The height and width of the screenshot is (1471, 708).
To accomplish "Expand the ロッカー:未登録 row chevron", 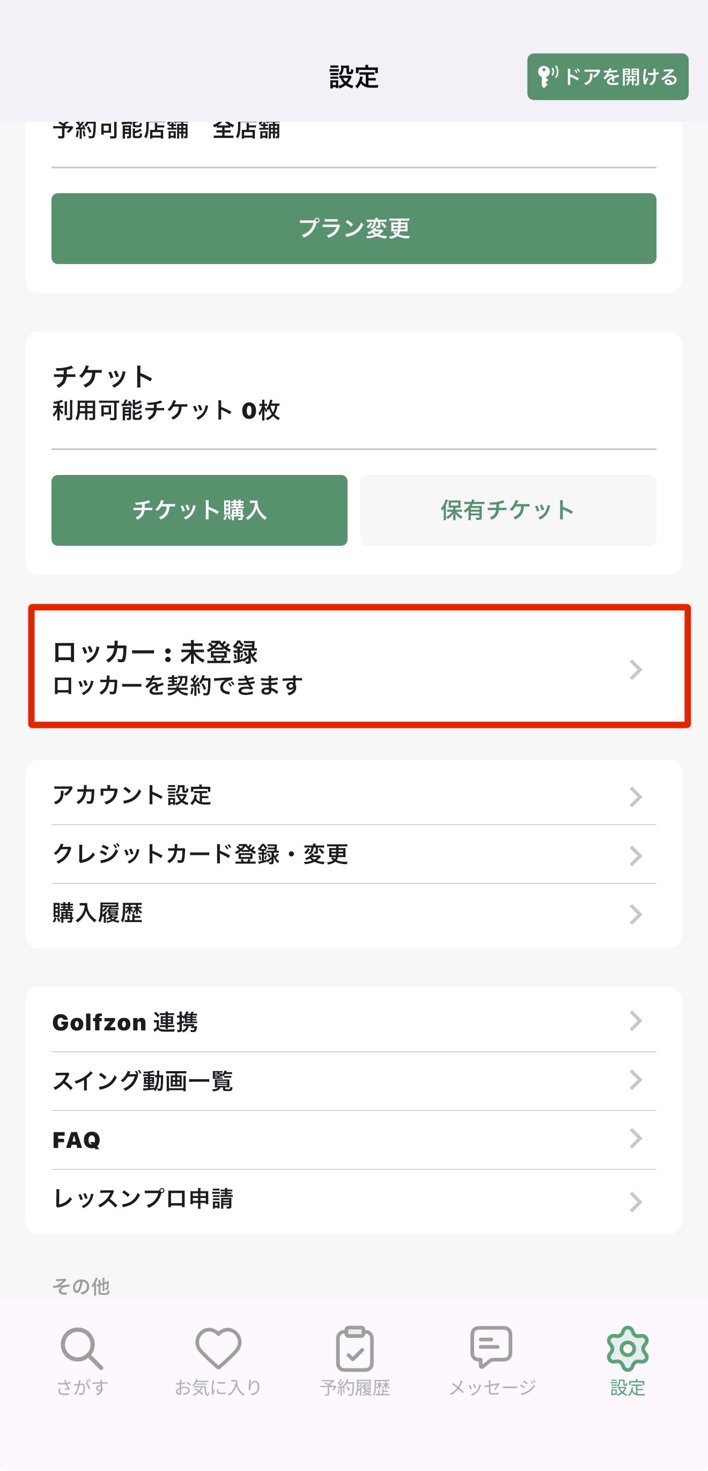I will [636, 669].
